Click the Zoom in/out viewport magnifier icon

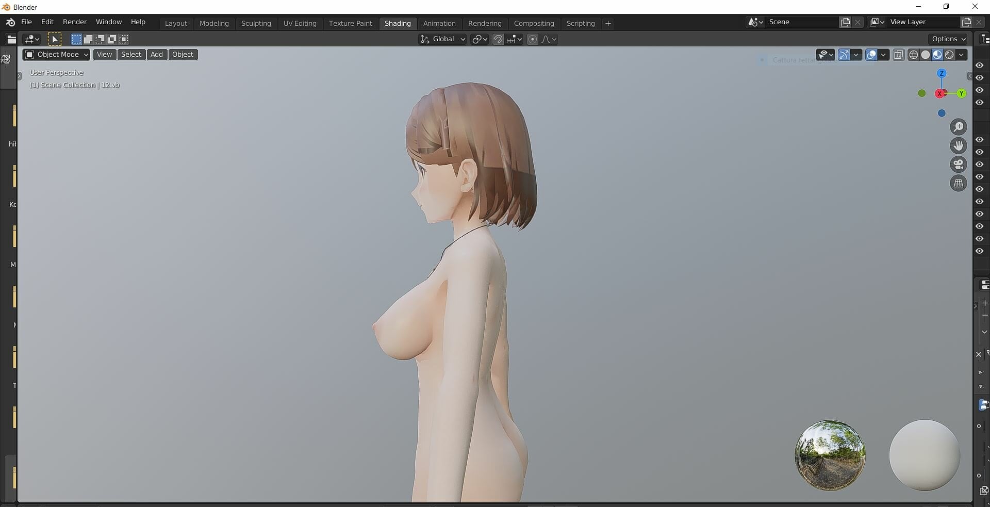959,127
